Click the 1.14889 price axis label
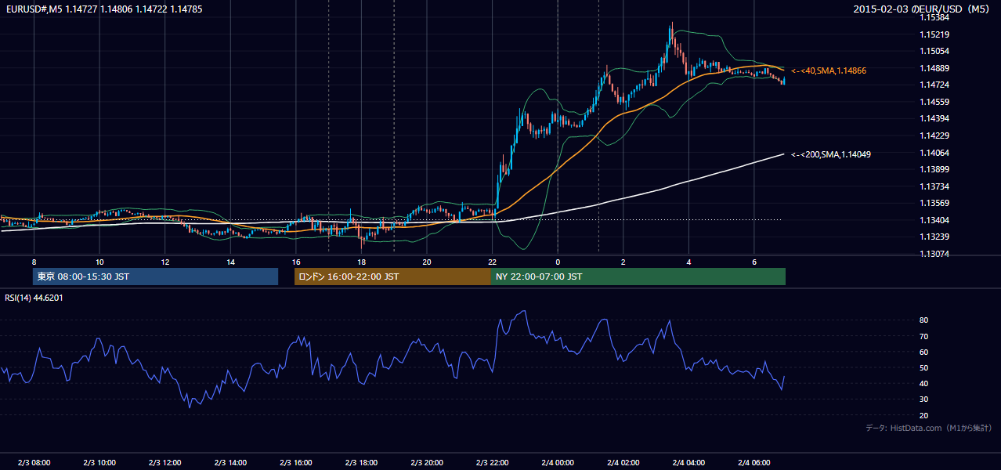 934,68
